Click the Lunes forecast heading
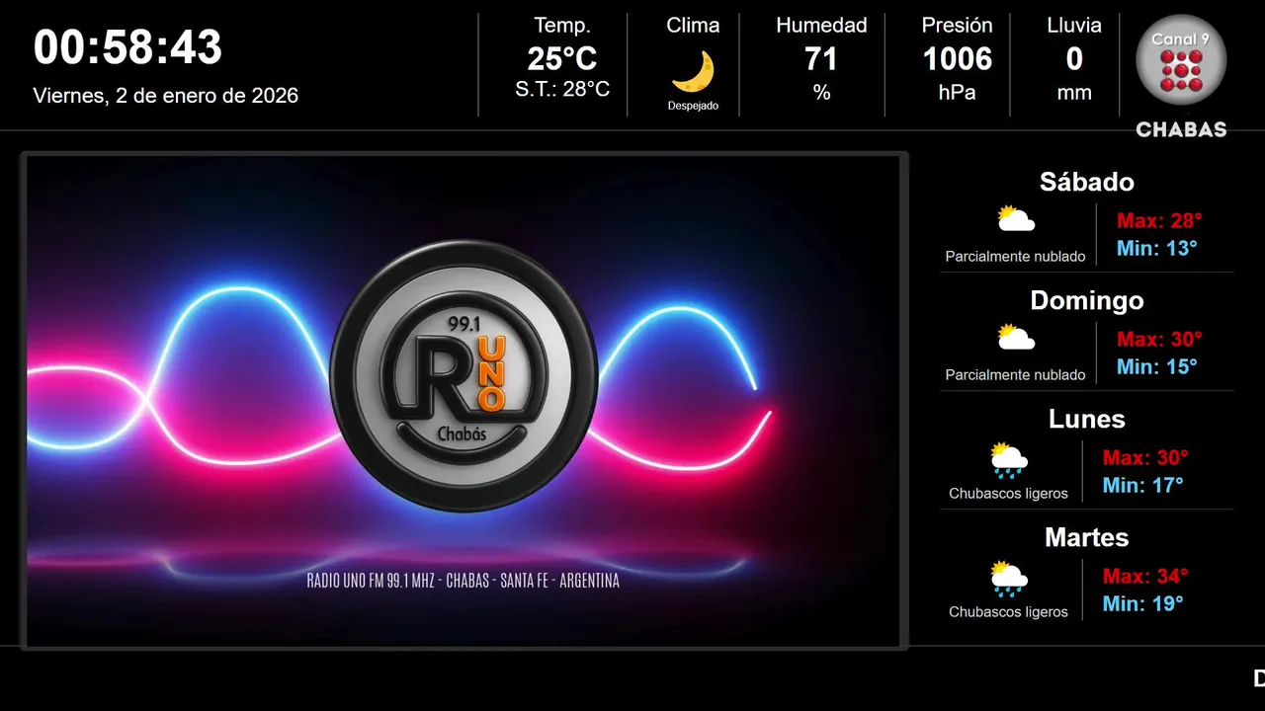Viewport: 1265px width, 711px height. pyautogui.click(x=1087, y=419)
